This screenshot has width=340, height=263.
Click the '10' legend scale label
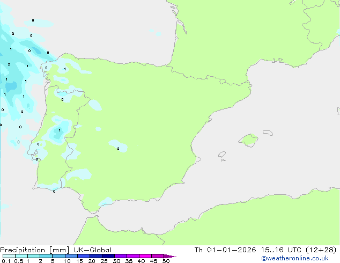(67, 261)
